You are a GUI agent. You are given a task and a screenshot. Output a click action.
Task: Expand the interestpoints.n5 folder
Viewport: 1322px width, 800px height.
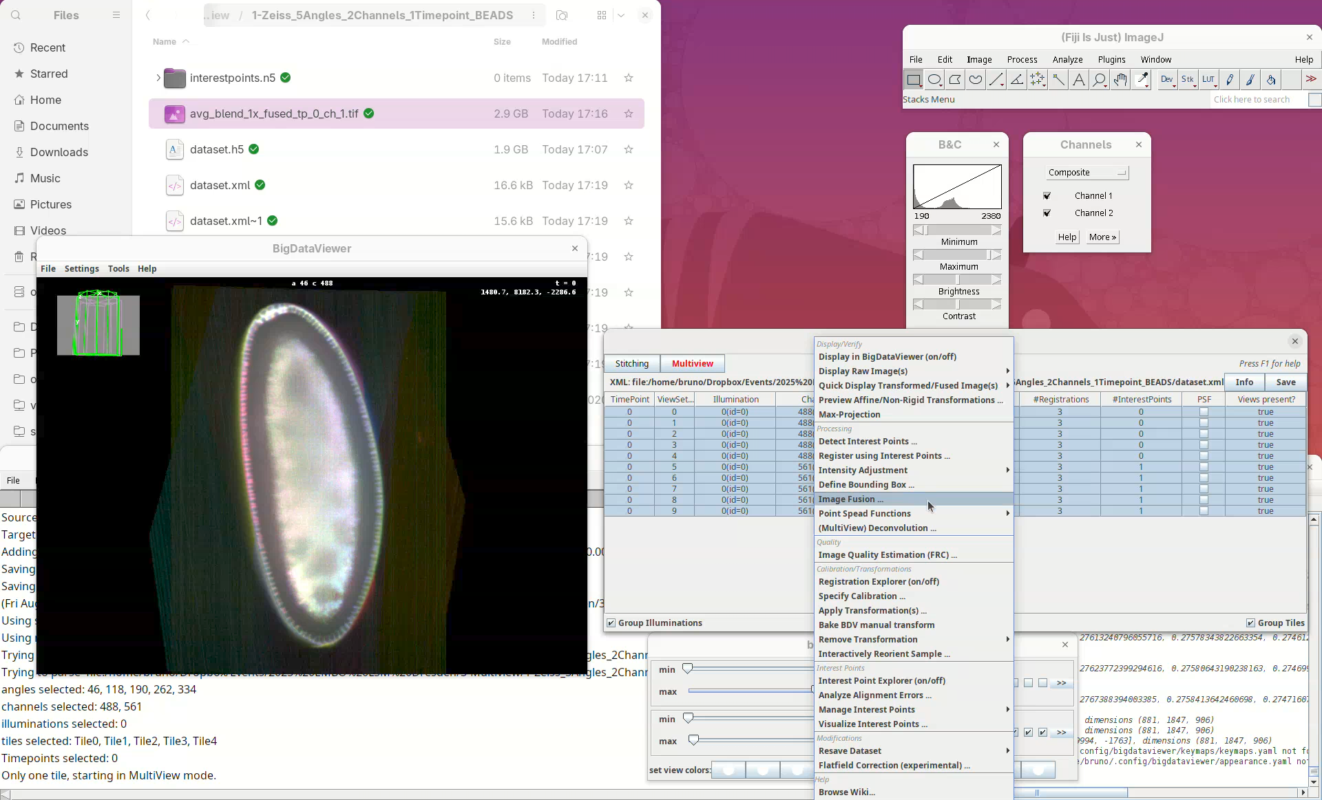tap(158, 78)
